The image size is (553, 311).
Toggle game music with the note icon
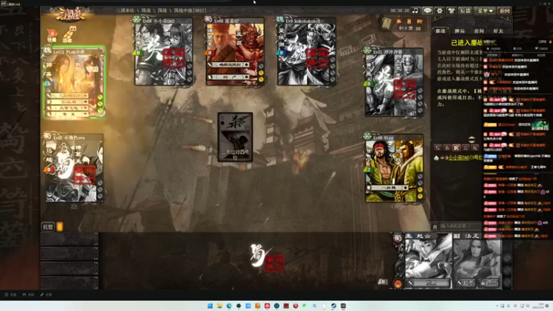point(415,11)
